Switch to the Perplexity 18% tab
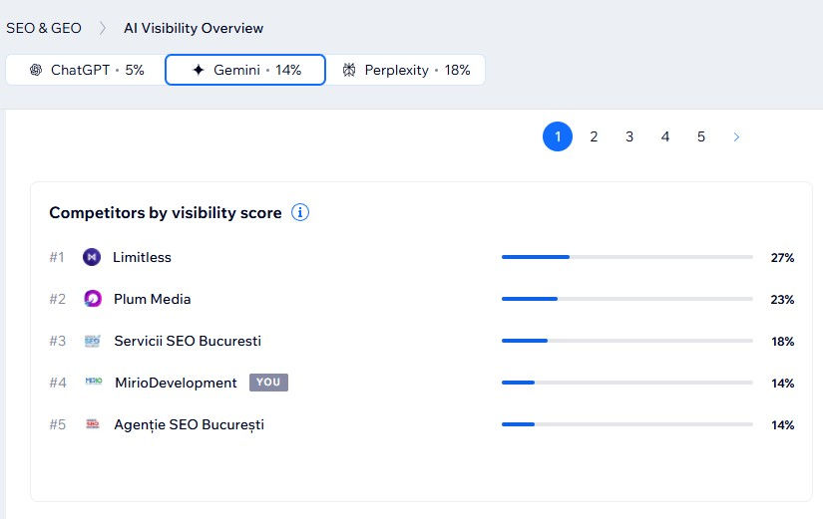This screenshot has width=823, height=519. click(x=405, y=70)
